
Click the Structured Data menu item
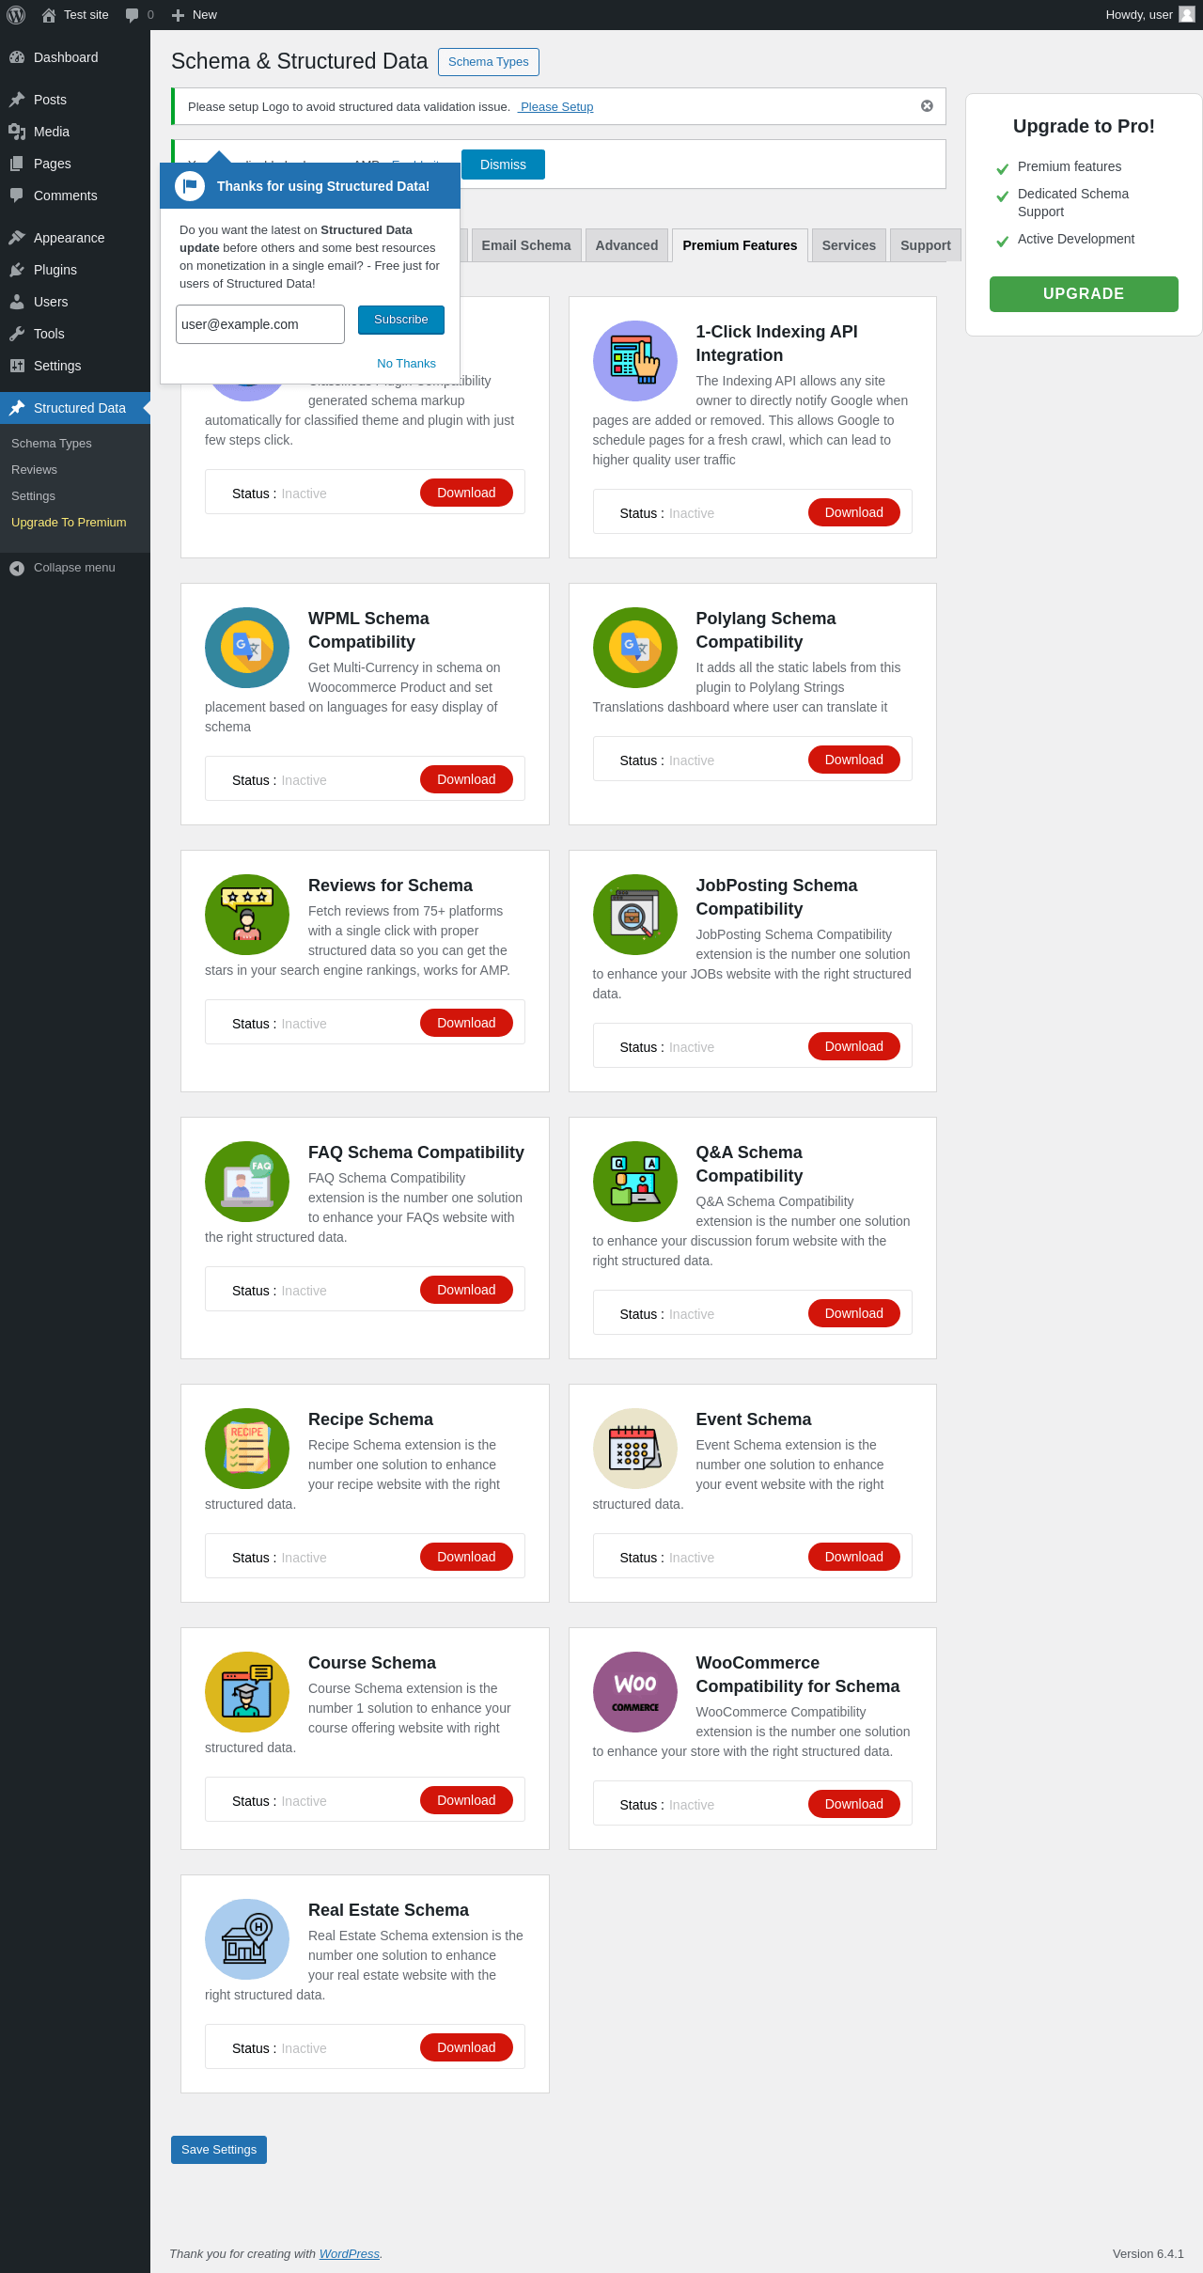[75, 408]
